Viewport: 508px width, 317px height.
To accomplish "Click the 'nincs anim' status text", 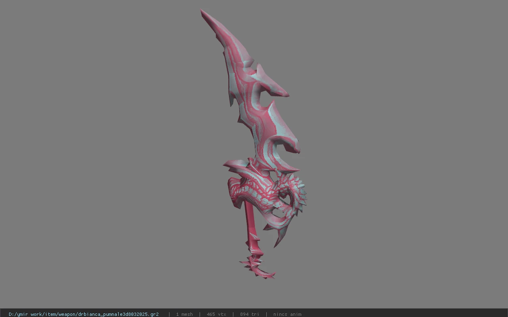I will click(x=287, y=314).
